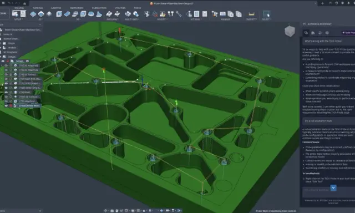Toggle visibility of Setup1
This screenshot has height=213, width=355.
[3, 61]
